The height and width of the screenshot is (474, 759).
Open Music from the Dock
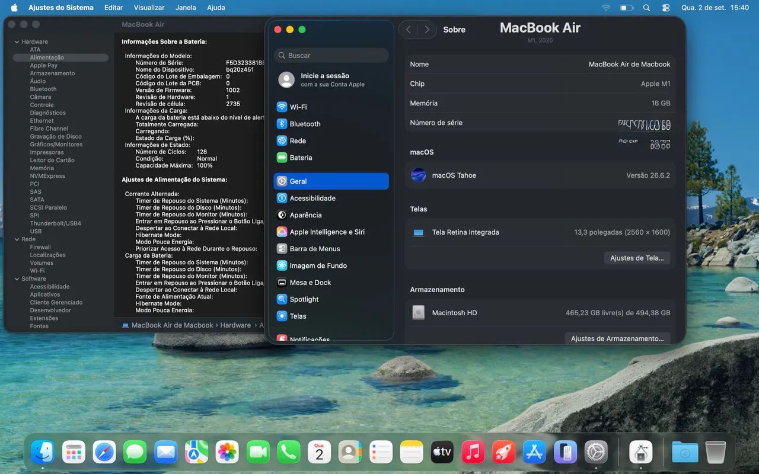click(473, 453)
